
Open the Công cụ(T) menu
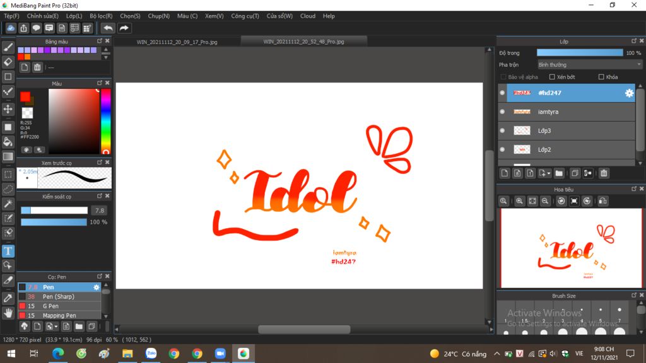tap(245, 16)
